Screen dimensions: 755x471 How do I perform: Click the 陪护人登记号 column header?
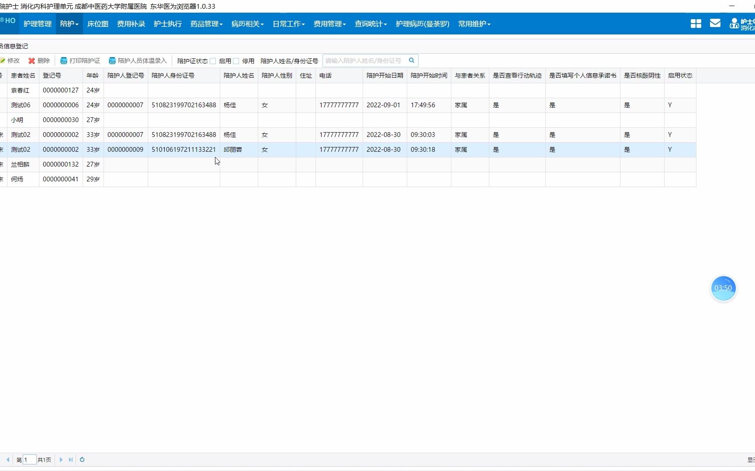coord(126,75)
